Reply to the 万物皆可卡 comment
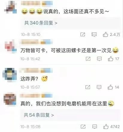123x132 pixels. point(99,59)
